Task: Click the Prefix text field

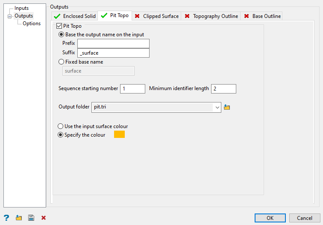Action: coord(113,44)
